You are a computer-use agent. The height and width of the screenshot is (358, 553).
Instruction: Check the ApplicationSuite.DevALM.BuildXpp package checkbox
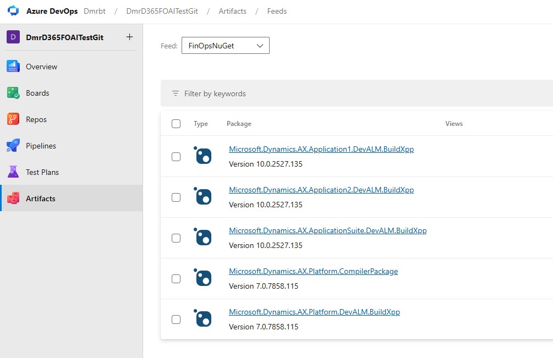(x=176, y=238)
